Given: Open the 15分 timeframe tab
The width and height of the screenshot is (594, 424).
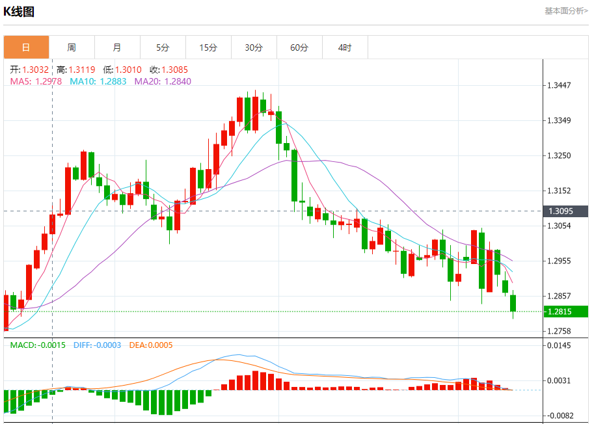Looking at the screenshot, I should (208, 47).
